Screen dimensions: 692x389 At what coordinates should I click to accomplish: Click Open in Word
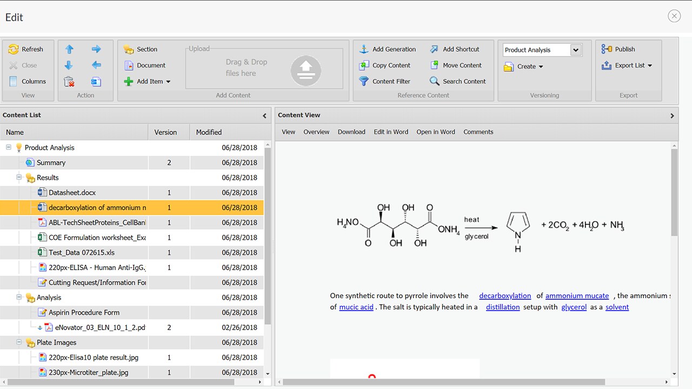[x=436, y=132]
